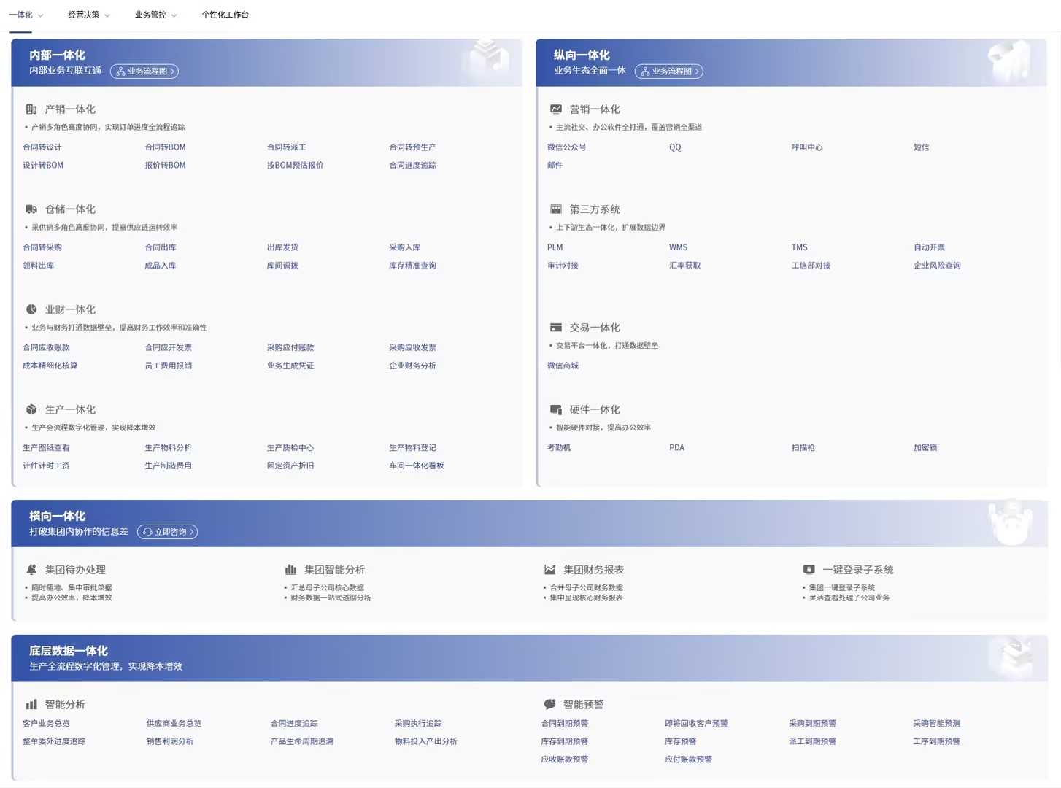Open 业务流程图 under 纵向一体化

click(x=669, y=72)
